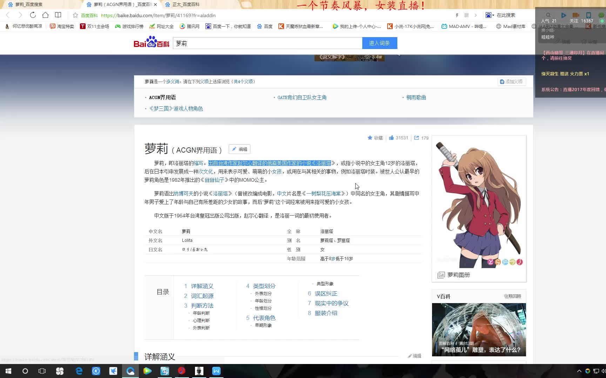Switch to the 萝莉_百度搜索 tab
The height and width of the screenshot is (378, 606).
coord(29,5)
